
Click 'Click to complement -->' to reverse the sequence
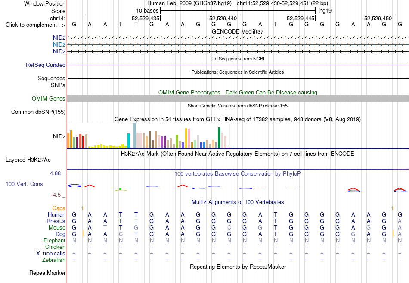tap(35, 25)
